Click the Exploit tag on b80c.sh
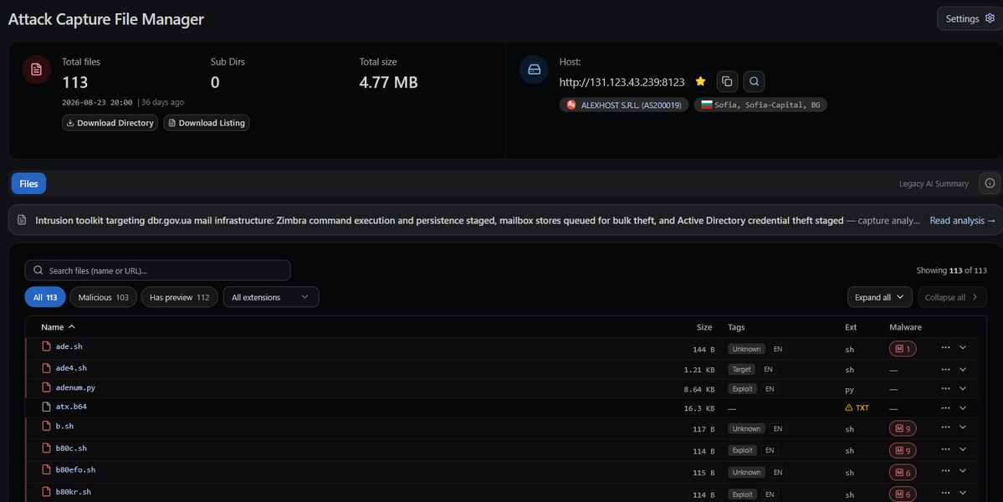The image size is (1003, 502). point(743,451)
